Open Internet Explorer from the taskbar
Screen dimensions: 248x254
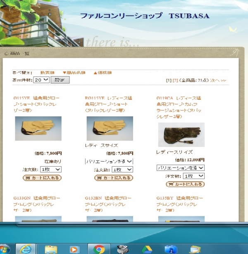point(26,249)
